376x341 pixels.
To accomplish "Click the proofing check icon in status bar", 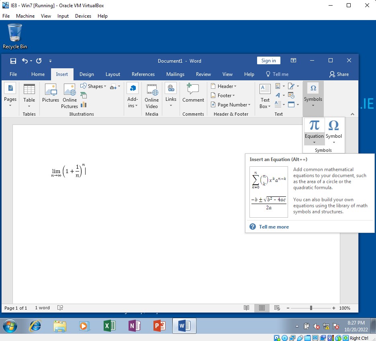I will (x=60, y=308).
